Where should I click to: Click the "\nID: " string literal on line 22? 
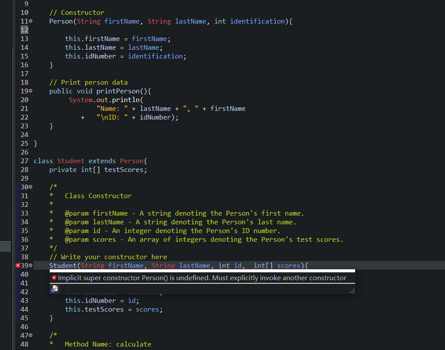112,117
